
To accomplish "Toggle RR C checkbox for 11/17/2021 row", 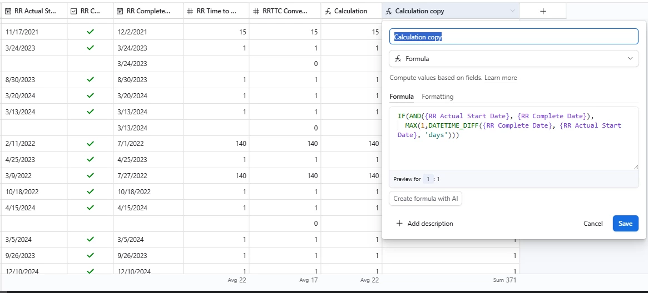I will (x=90, y=32).
